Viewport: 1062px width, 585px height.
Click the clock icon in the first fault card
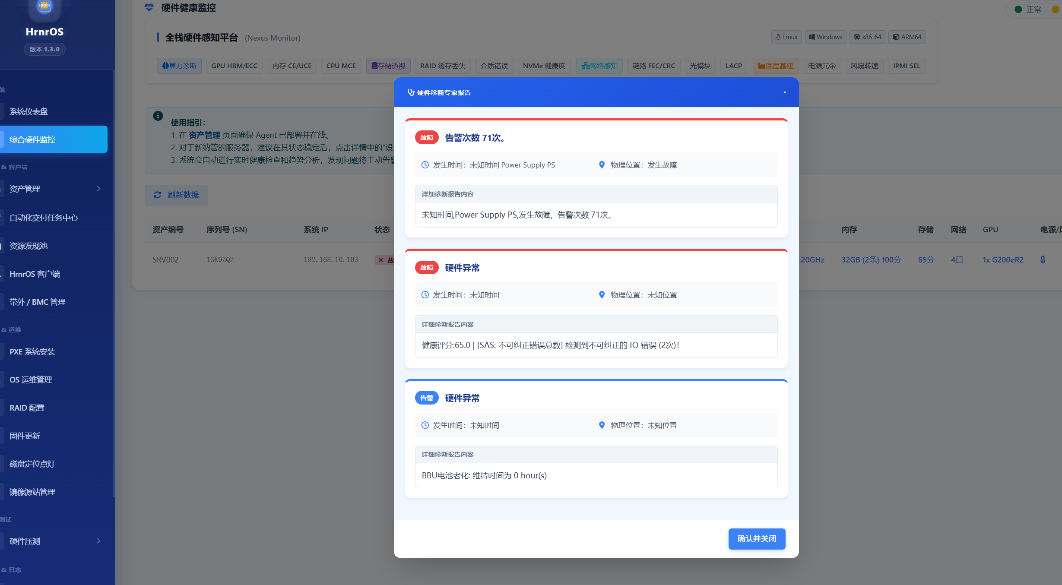pyautogui.click(x=425, y=165)
